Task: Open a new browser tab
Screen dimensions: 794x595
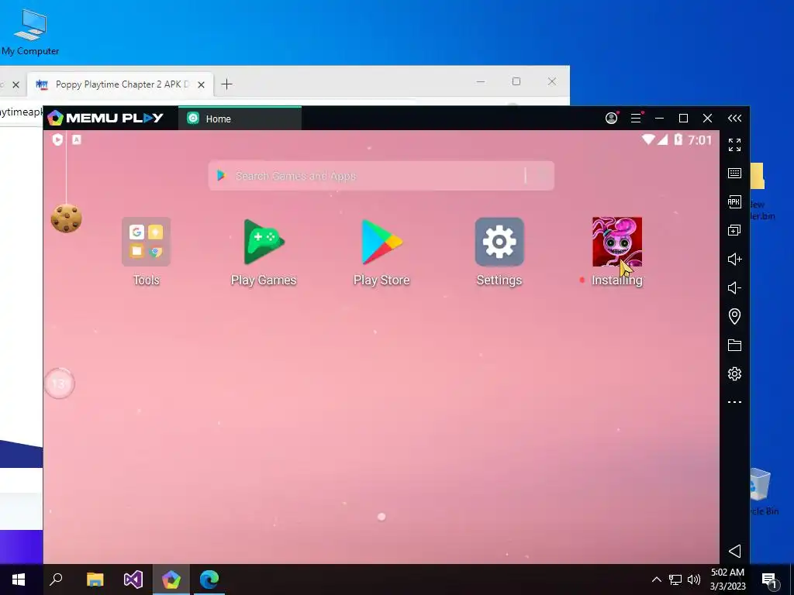Action: 227,84
